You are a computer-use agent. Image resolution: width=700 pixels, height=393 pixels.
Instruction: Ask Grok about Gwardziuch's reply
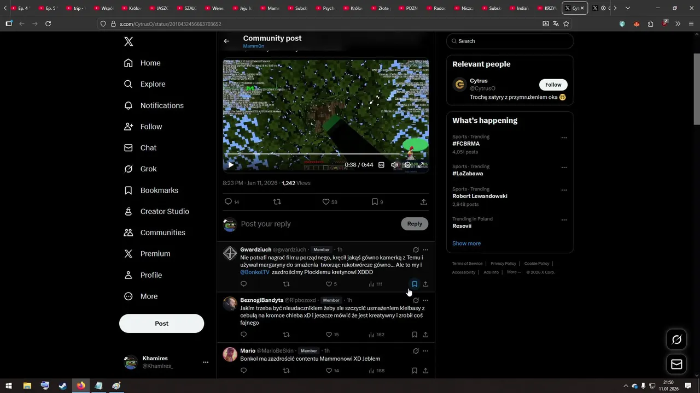(x=416, y=249)
